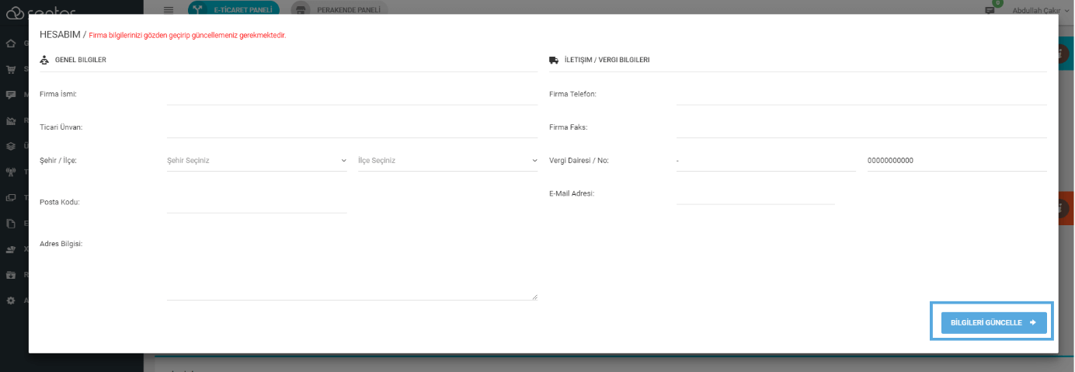Click the tax number field showing 00000000000
Image resolution: width=1075 pixels, height=372 pixels.
point(957,161)
